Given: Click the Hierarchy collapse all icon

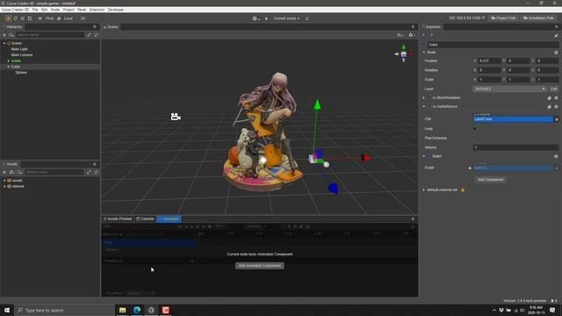Looking at the screenshot, I should pyautogui.click(x=89, y=35).
